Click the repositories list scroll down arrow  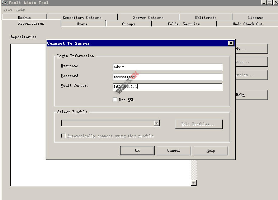click(x=194, y=183)
